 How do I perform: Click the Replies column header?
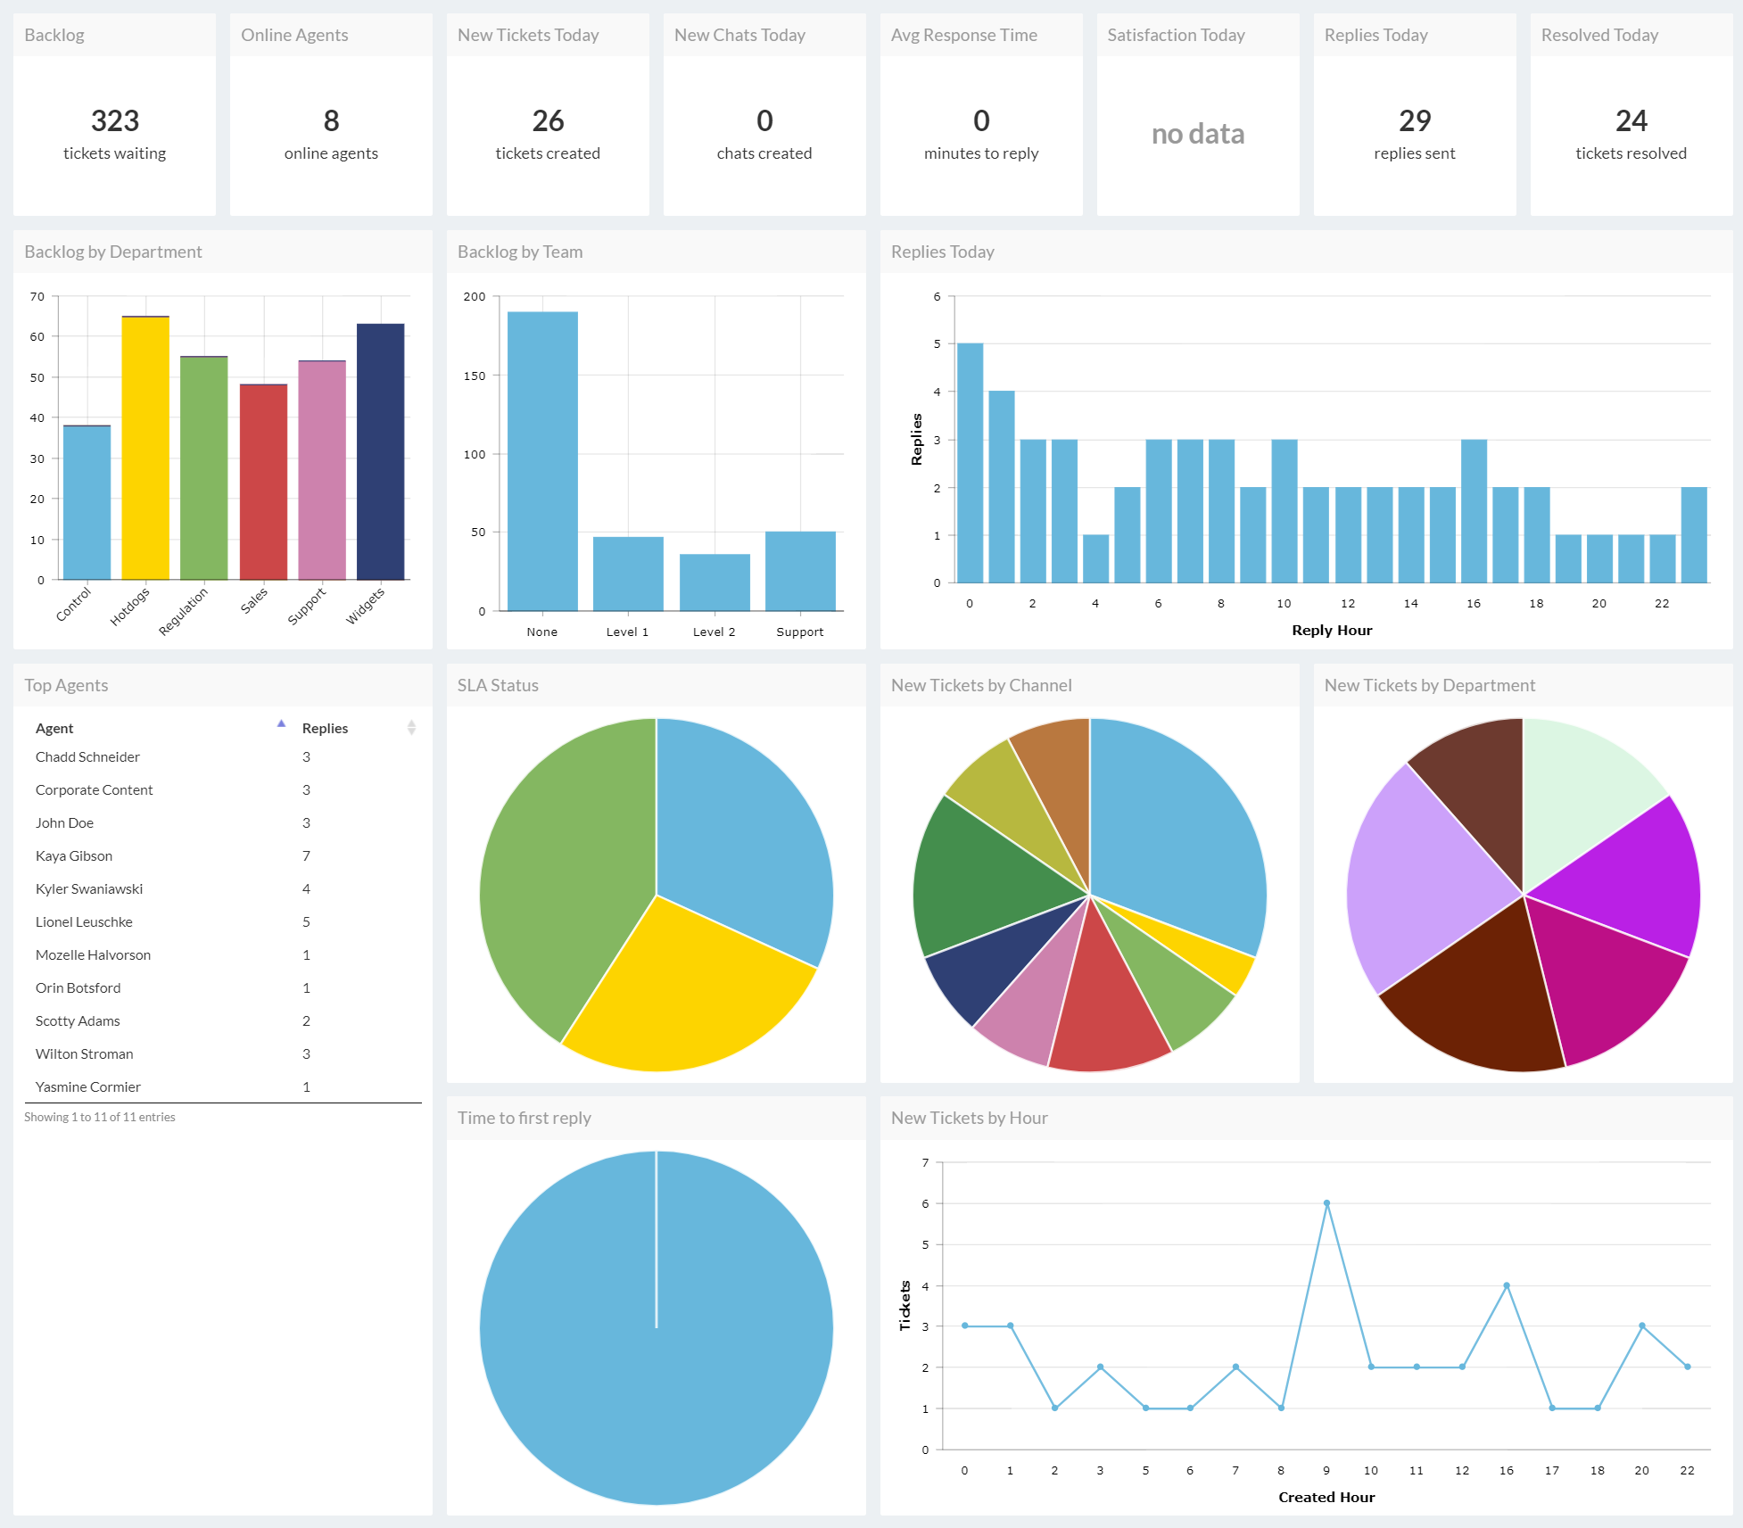tap(359, 728)
